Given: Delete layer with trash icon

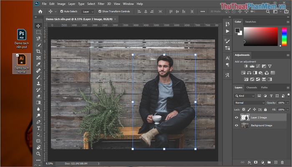Looking at the screenshot, I should [x=282, y=162].
